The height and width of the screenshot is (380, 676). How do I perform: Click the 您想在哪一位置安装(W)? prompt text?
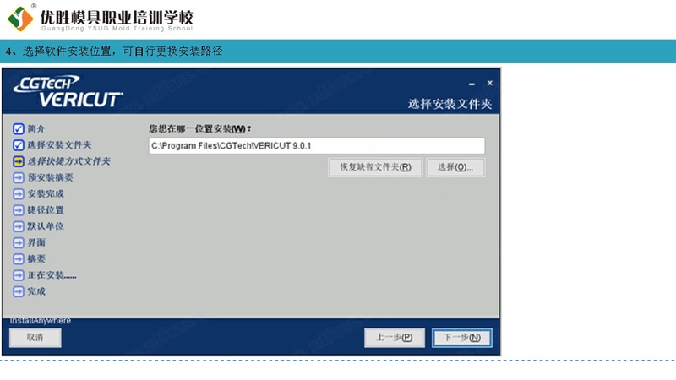200,129
